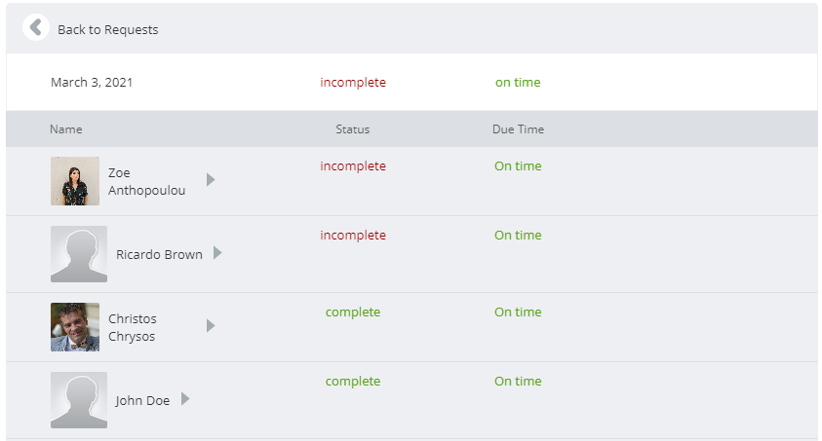Sort by the Name column header
The width and height of the screenshot is (822, 441).
(x=66, y=129)
